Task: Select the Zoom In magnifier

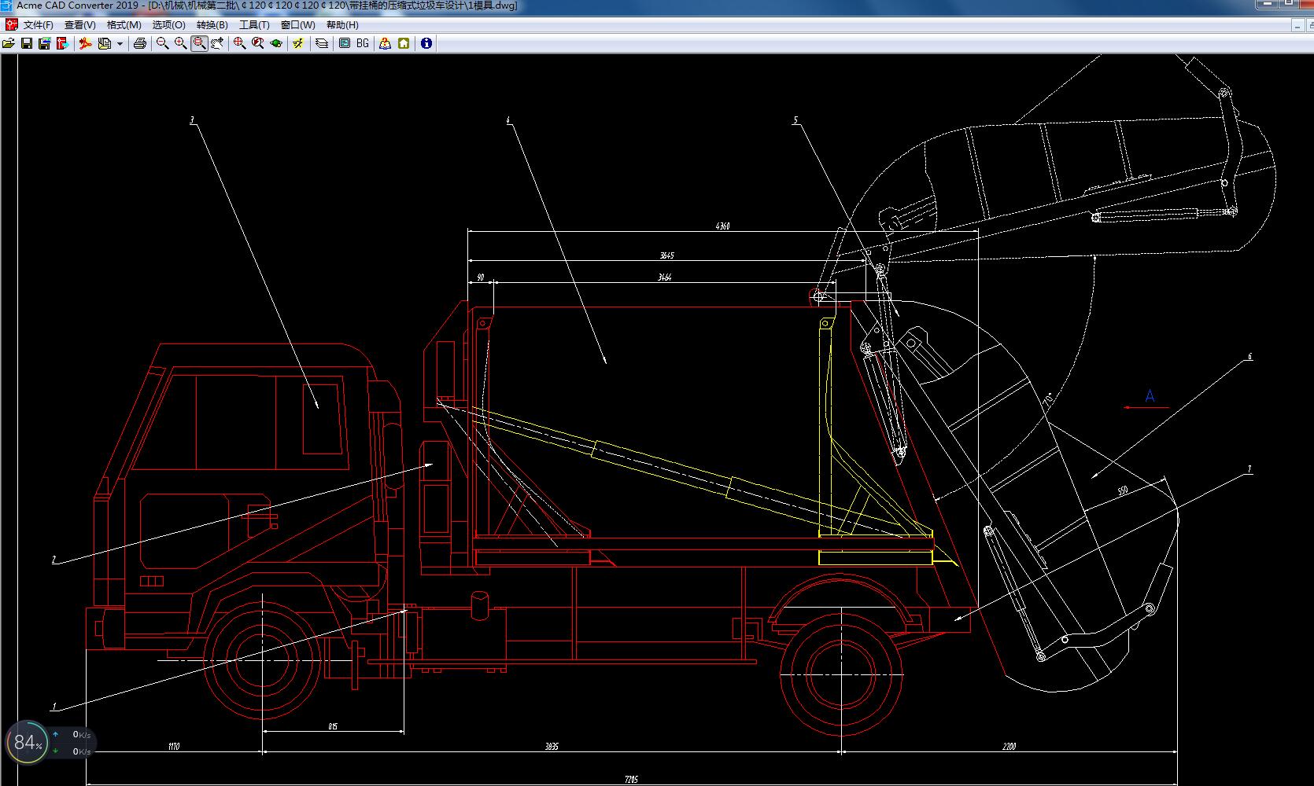Action: click(x=180, y=43)
